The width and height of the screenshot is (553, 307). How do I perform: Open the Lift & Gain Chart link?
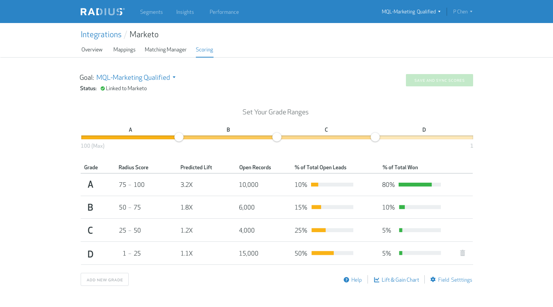pyautogui.click(x=400, y=280)
